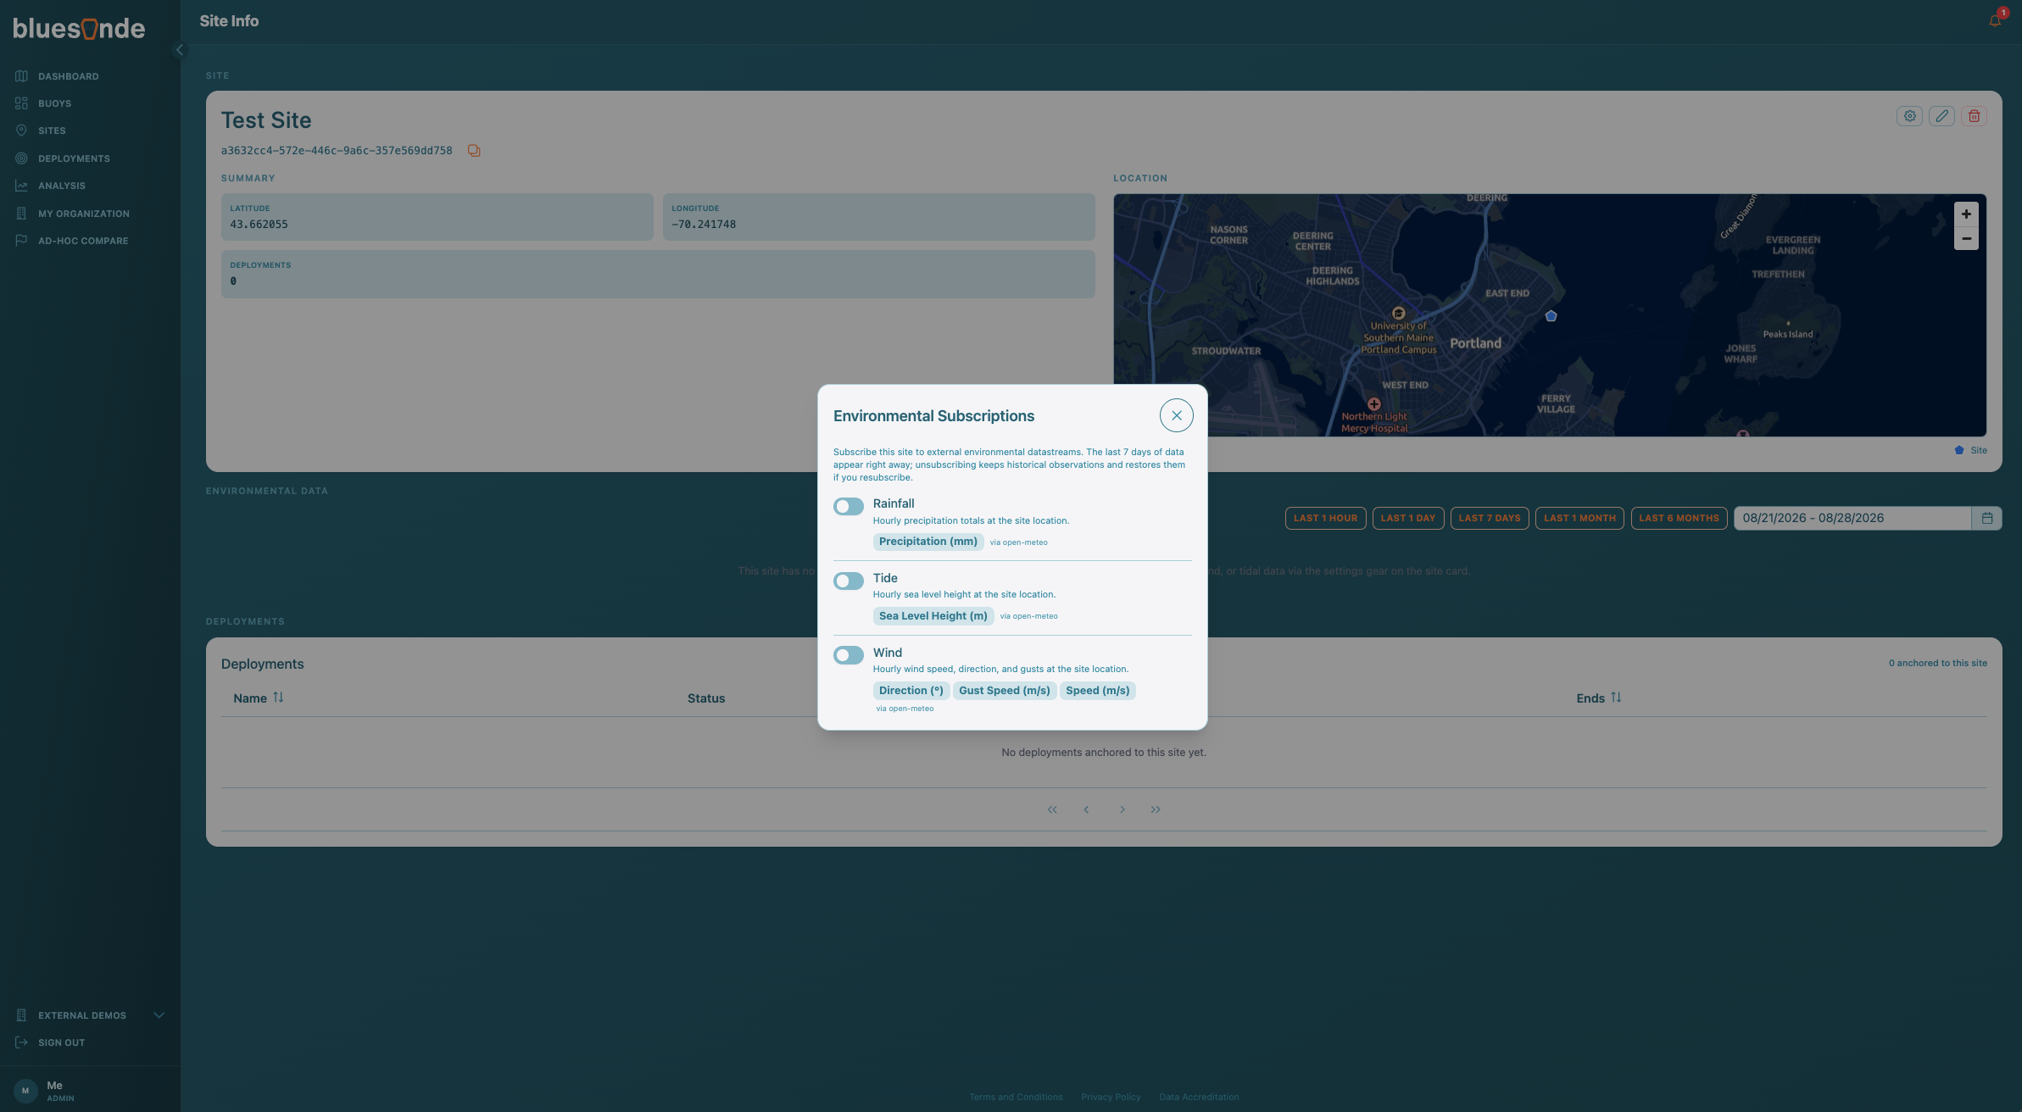Enable the Tide subscription switch
The height and width of the screenshot is (1112, 2022).
click(x=848, y=581)
